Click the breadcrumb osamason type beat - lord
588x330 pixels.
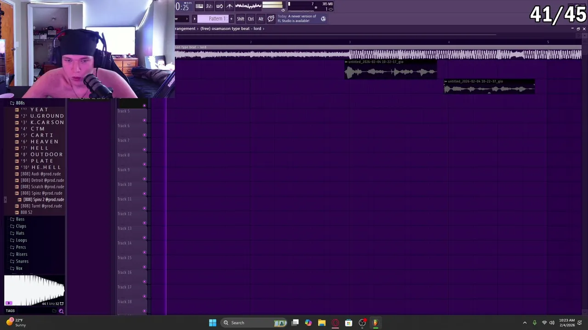tap(231, 28)
